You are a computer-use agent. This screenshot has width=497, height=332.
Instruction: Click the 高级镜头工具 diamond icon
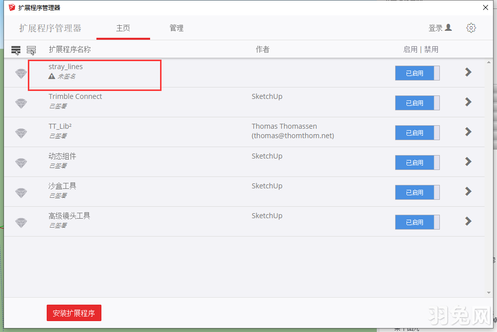pyautogui.click(x=21, y=222)
